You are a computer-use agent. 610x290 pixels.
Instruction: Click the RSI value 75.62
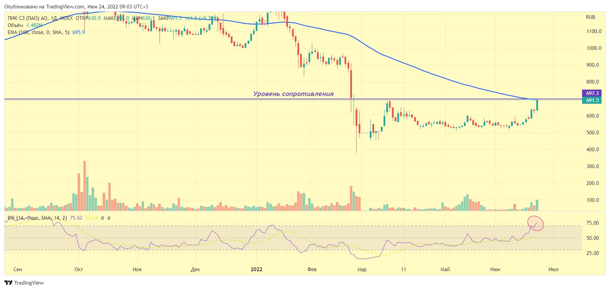click(x=76, y=218)
